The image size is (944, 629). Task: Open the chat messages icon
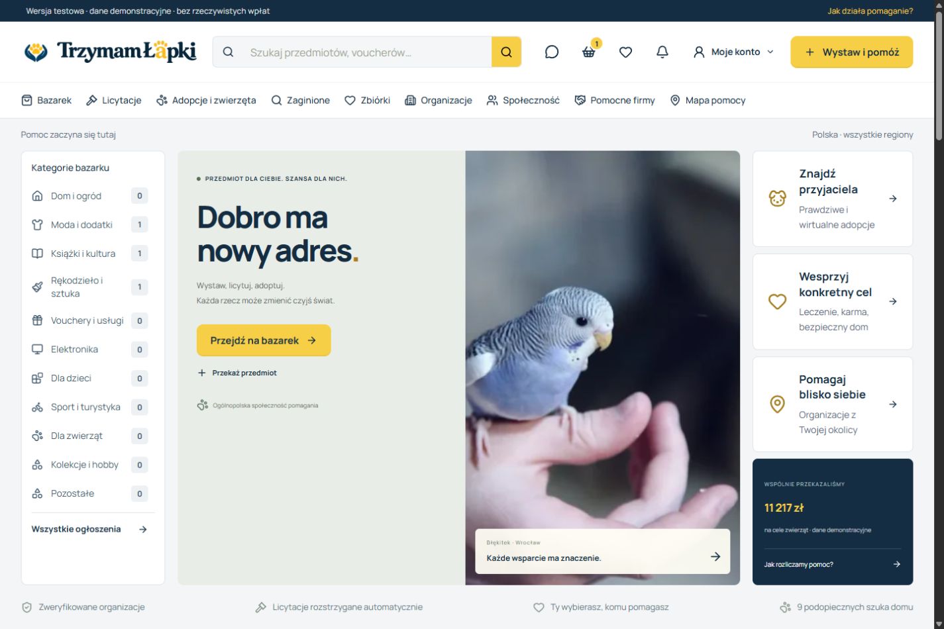[x=551, y=52]
